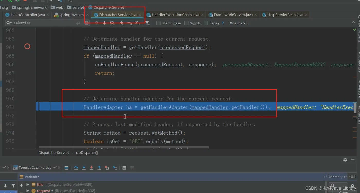Click noHandlerFound call on line 966
The image size is (360, 193).
(115, 65)
